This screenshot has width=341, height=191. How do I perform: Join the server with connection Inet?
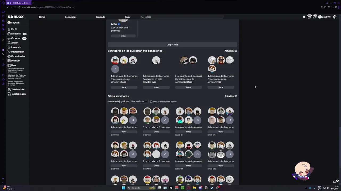pos(156,87)
